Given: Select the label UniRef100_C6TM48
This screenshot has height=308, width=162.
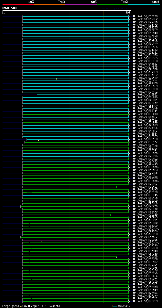Looking at the screenshot, I should [145, 33].
